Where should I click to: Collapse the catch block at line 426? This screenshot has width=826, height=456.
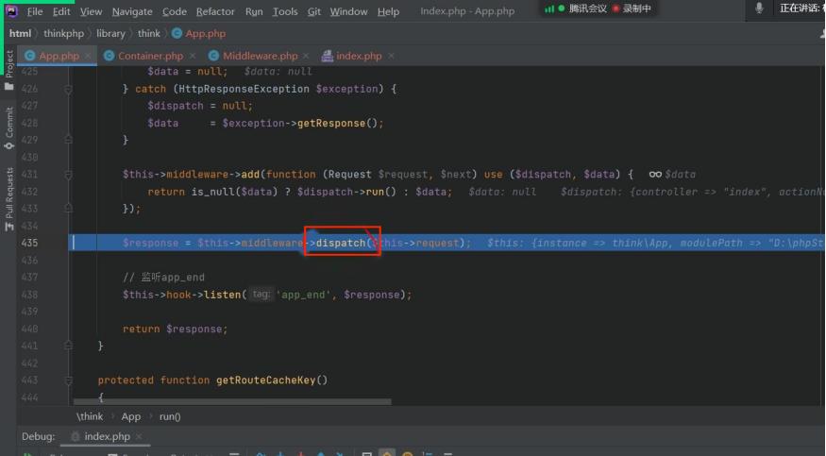click(69, 89)
